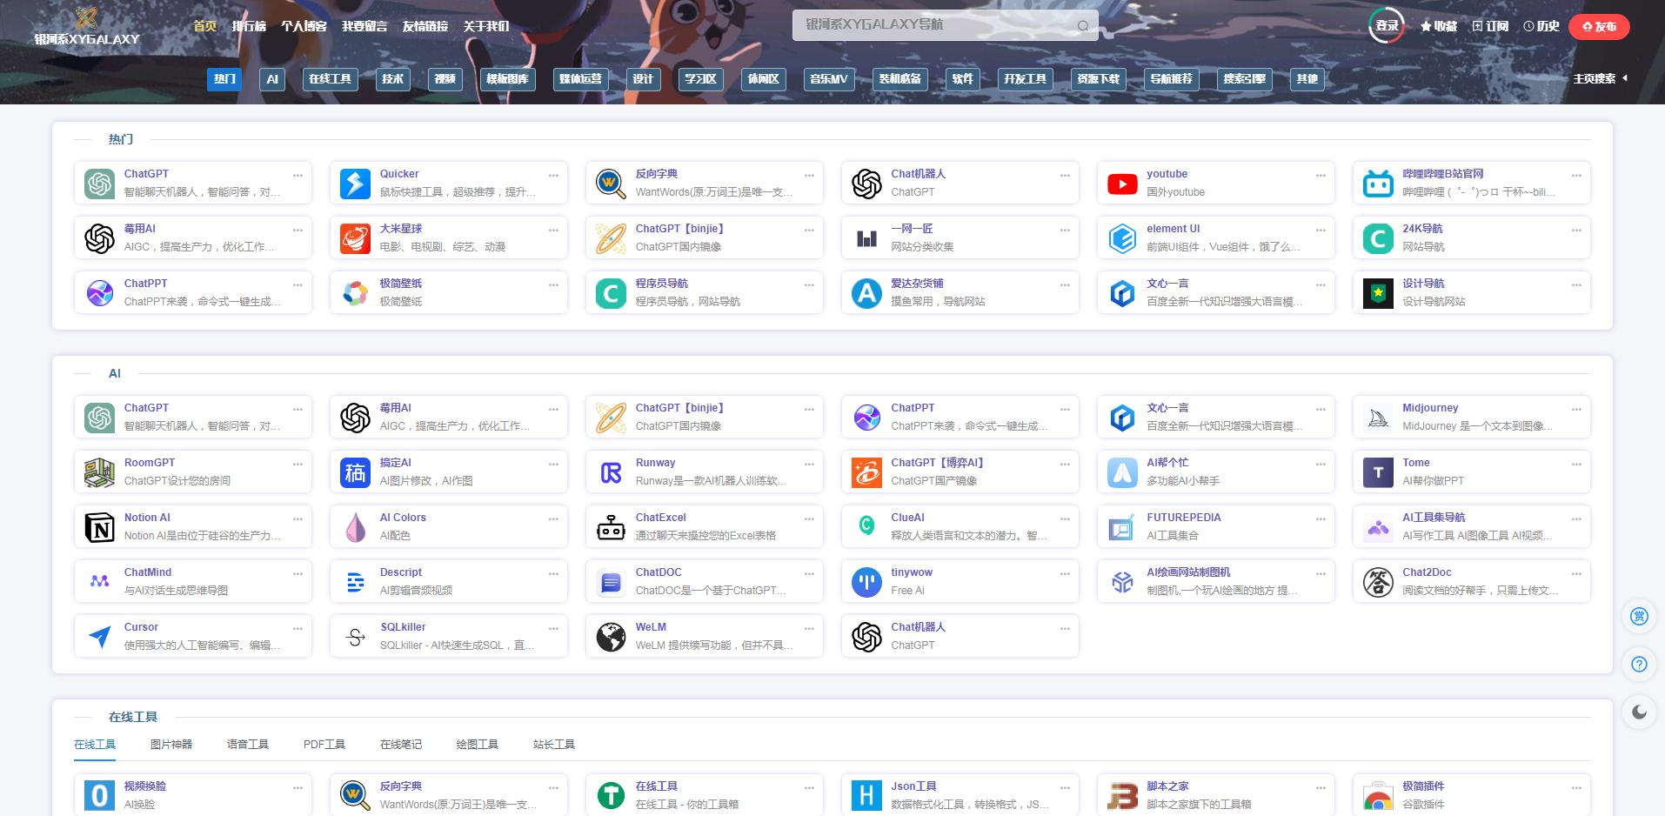
Task: Click the search magnifier icon
Action: click(x=1082, y=25)
